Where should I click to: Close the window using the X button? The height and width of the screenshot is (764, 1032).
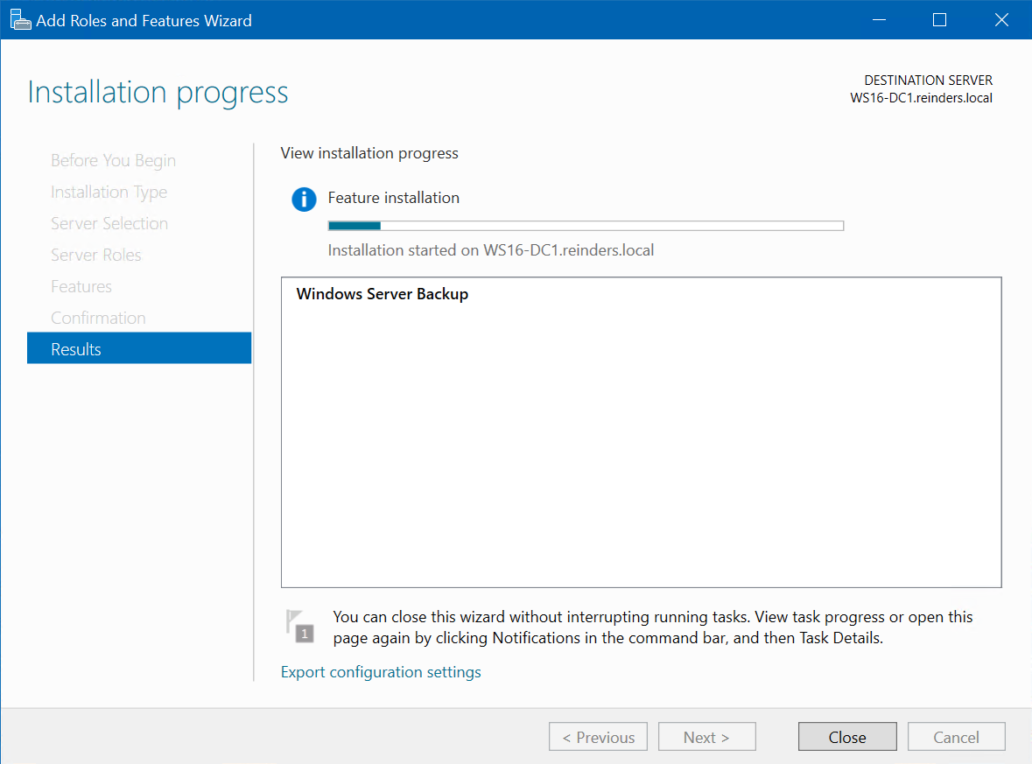[x=1001, y=20]
